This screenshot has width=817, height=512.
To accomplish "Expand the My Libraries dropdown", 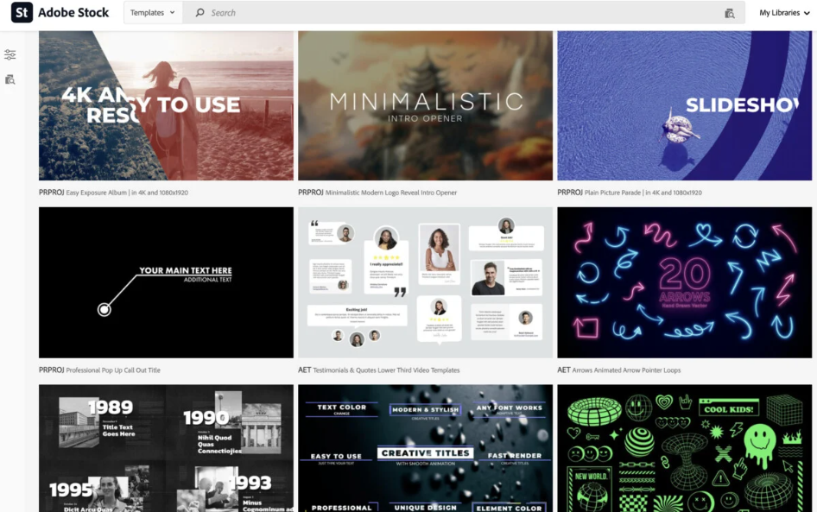I will click(x=784, y=12).
